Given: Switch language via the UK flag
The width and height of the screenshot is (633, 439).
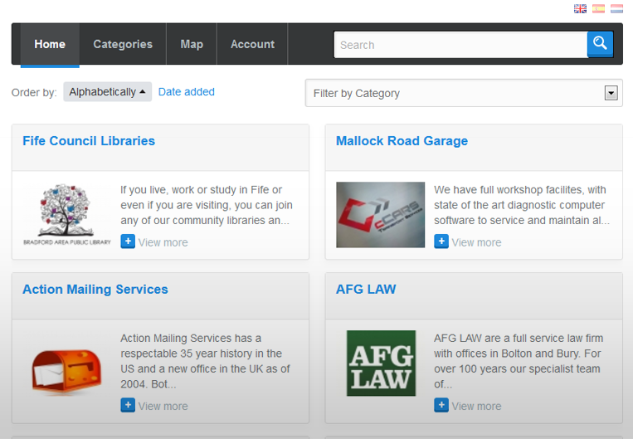Looking at the screenshot, I should 580,8.
